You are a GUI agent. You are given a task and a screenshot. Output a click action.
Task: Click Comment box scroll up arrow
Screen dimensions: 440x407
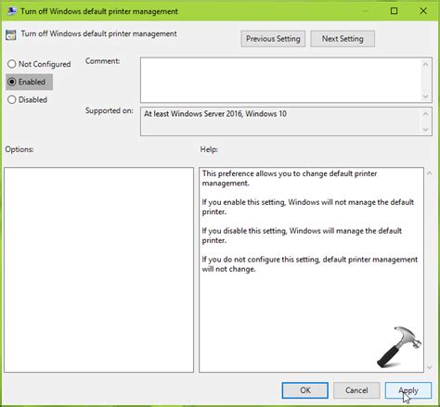(426, 64)
